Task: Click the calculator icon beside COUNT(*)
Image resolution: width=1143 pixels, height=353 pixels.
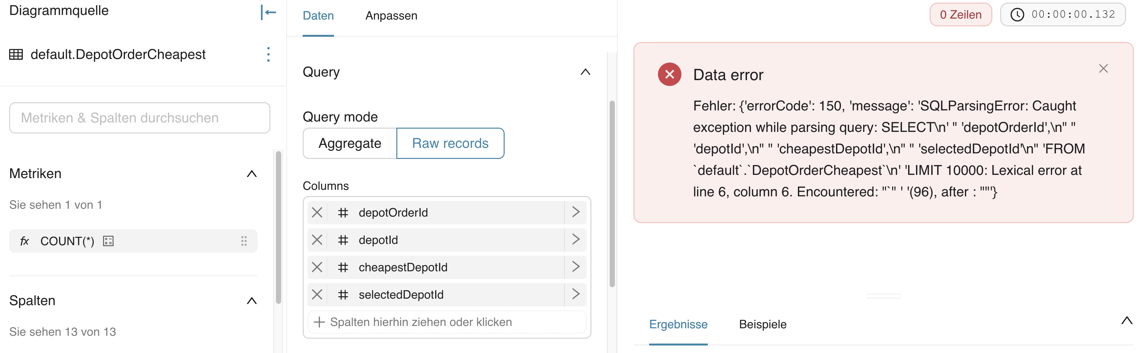Action: click(x=108, y=241)
